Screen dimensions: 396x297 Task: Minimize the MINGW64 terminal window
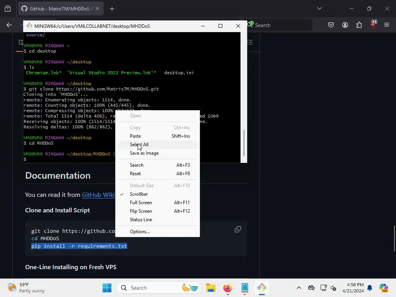click(x=203, y=26)
